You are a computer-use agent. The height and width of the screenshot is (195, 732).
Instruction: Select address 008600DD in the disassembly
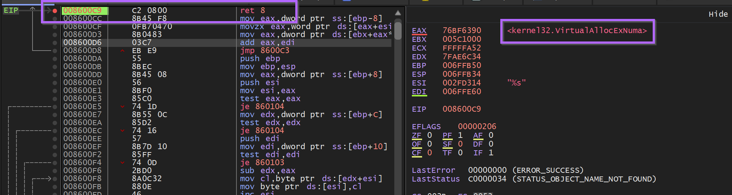(83, 75)
